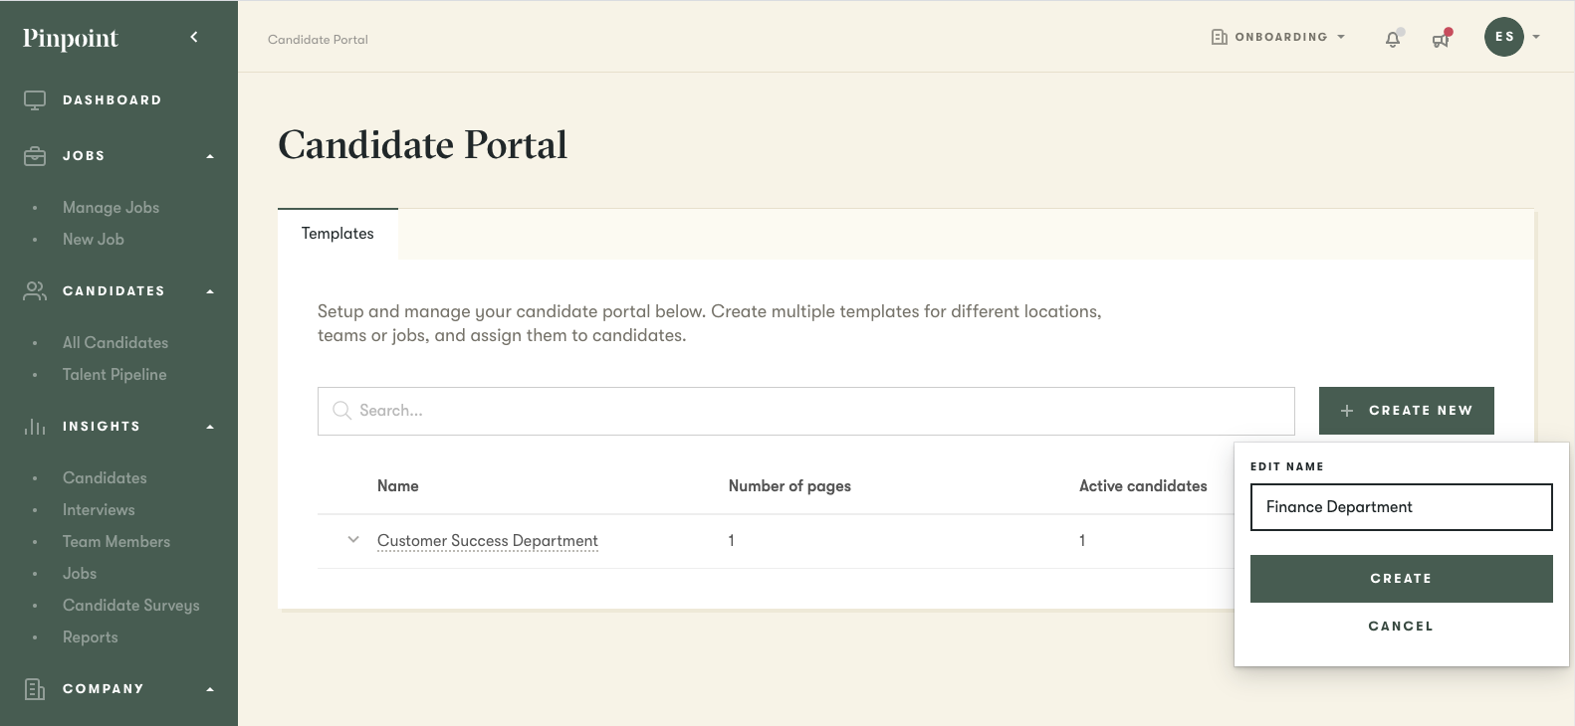Viewport: 1575px width, 726px height.
Task: Click the Candidates people icon
Action: pyautogui.click(x=35, y=291)
